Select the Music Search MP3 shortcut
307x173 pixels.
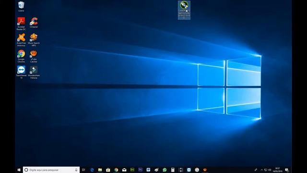tap(34, 40)
